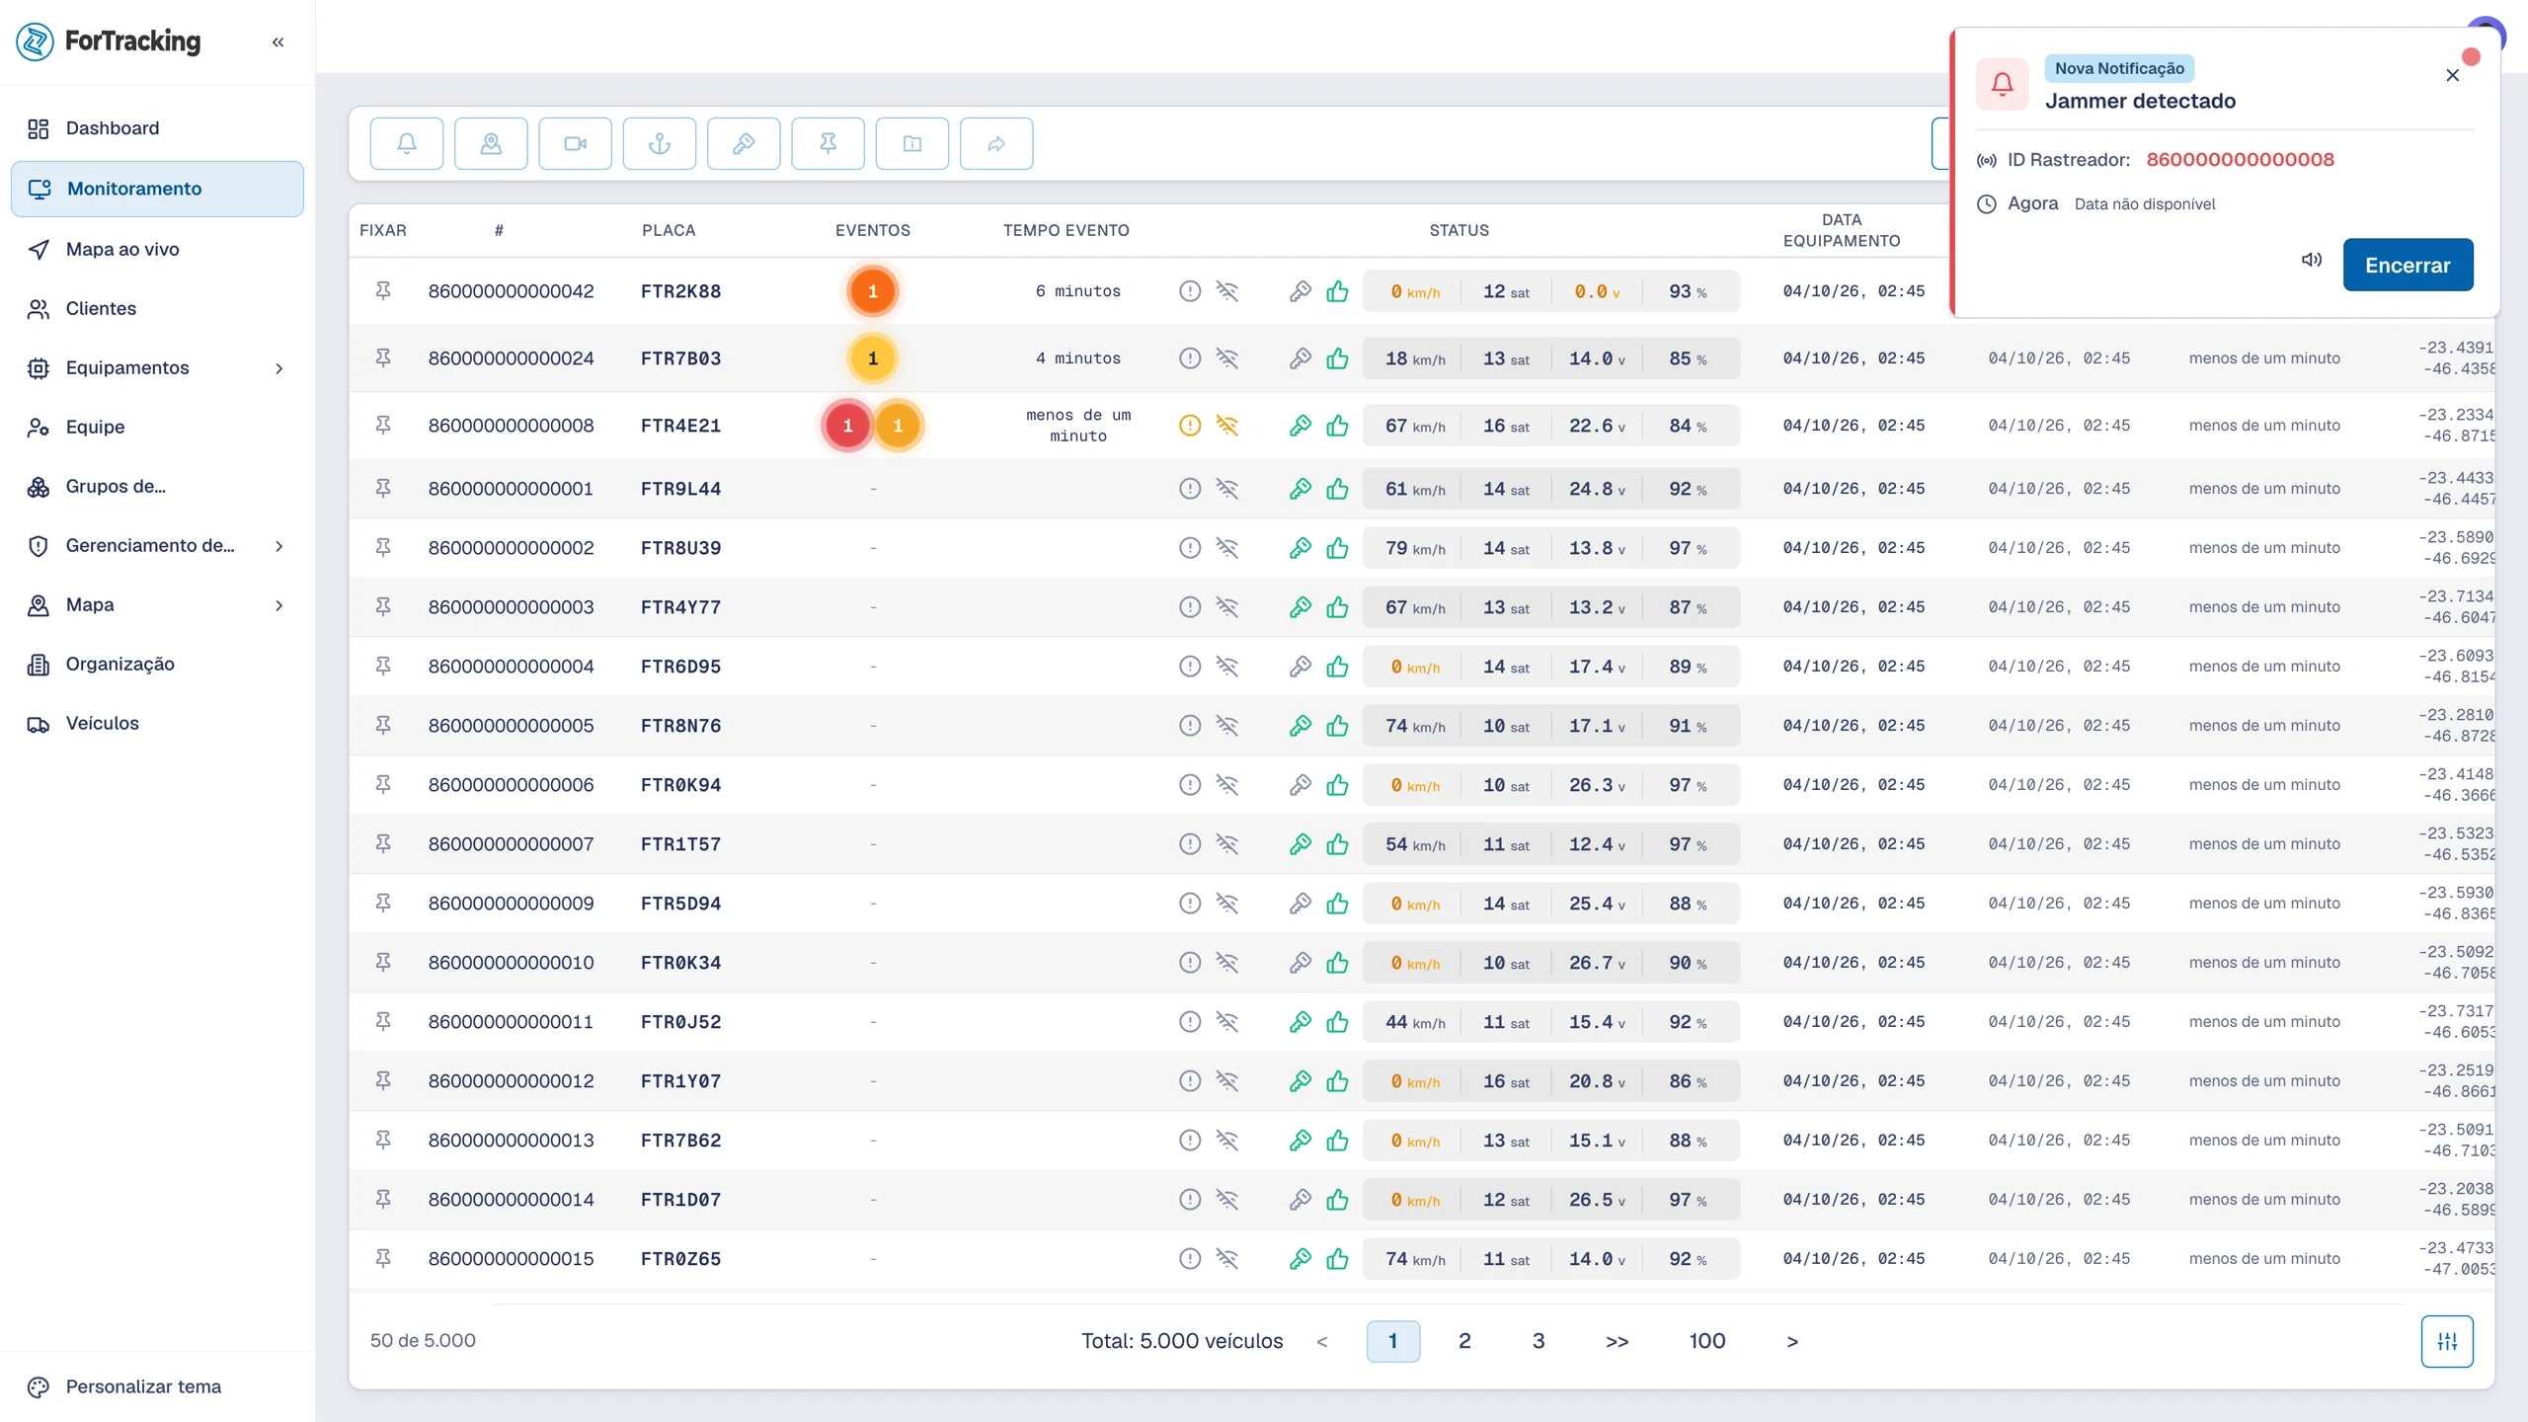Open the Veículos section
The image size is (2528, 1422).
point(157,724)
